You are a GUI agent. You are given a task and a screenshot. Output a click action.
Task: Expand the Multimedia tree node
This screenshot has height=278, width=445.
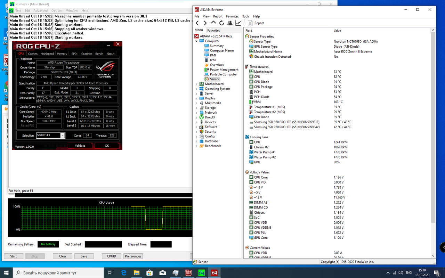pos(196,103)
